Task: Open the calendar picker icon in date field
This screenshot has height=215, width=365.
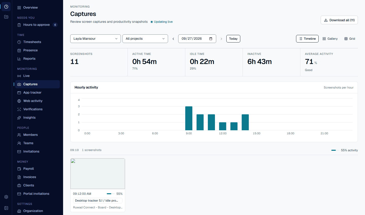Action: [x=211, y=39]
